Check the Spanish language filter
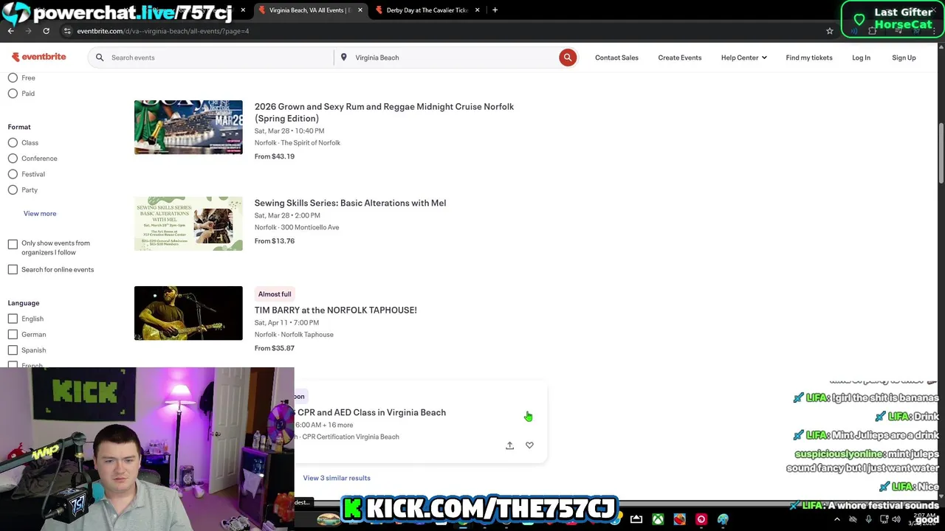The height and width of the screenshot is (531, 945). [x=13, y=350]
